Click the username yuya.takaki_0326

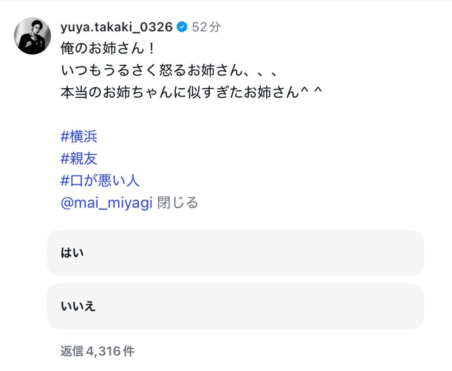[116, 27]
